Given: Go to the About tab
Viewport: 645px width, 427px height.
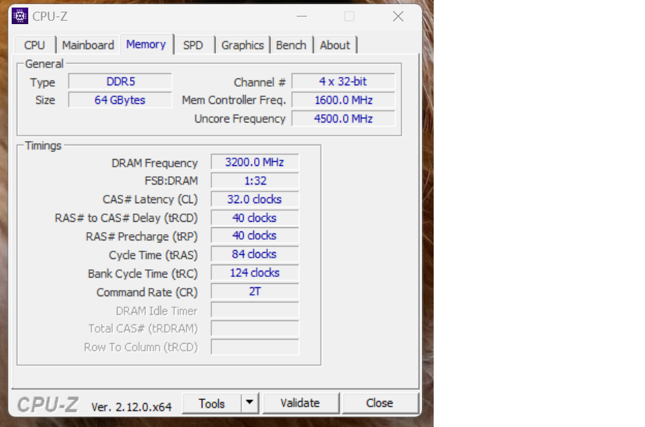Looking at the screenshot, I should [x=335, y=45].
